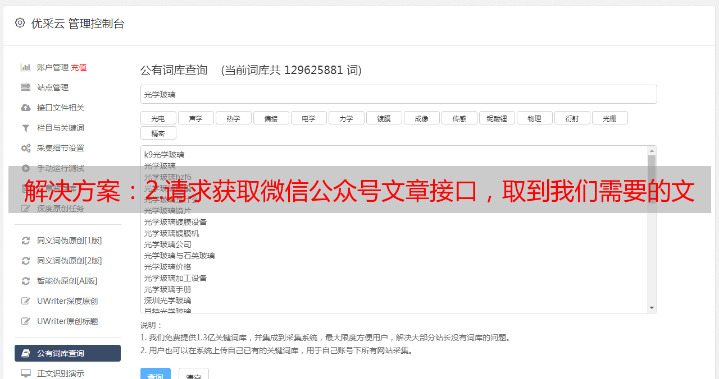719x379 pixels.
Task: Open UWriter原创标题 in the sidebar
Action: [67, 321]
